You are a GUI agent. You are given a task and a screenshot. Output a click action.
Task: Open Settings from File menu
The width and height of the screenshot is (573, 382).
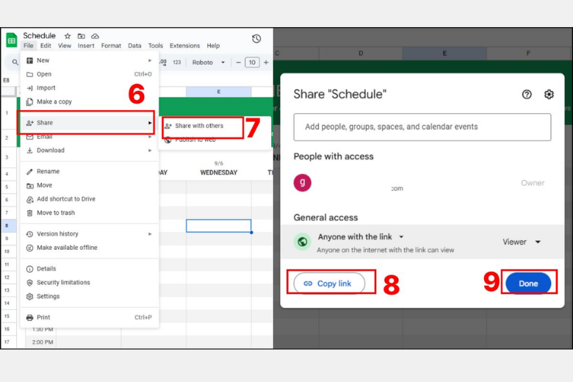(x=89, y=297)
